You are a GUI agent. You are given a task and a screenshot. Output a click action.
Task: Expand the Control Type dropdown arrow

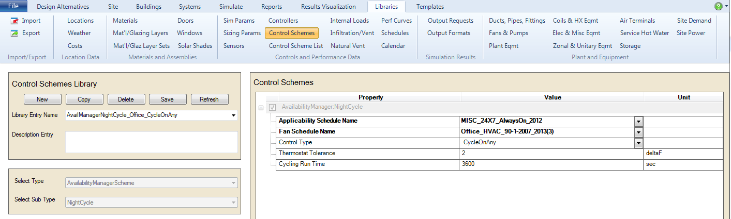click(x=639, y=143)
